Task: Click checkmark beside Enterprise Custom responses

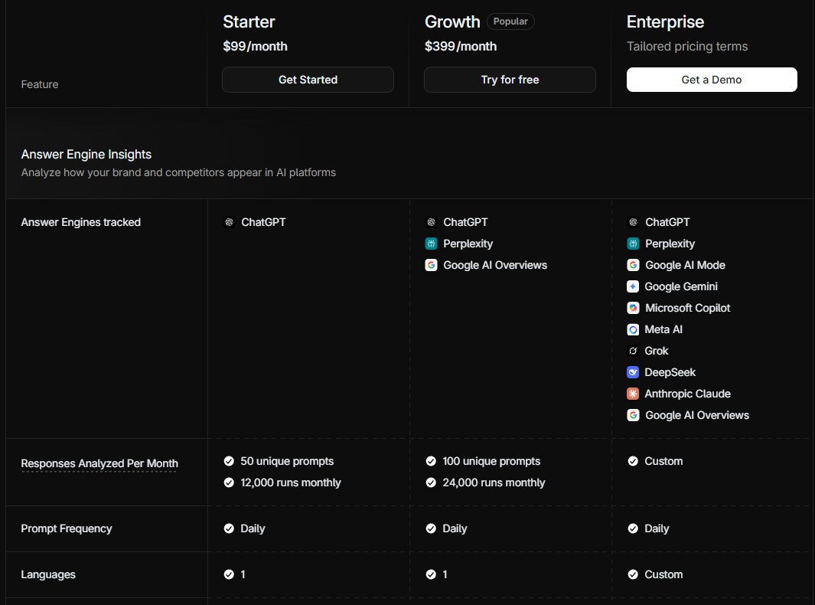Action: tap(633, 461)
